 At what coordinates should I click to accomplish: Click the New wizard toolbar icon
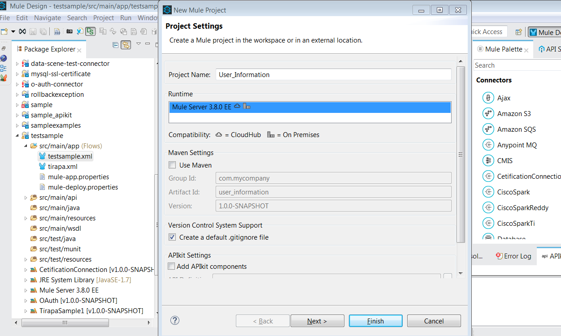tap(4, 31)
